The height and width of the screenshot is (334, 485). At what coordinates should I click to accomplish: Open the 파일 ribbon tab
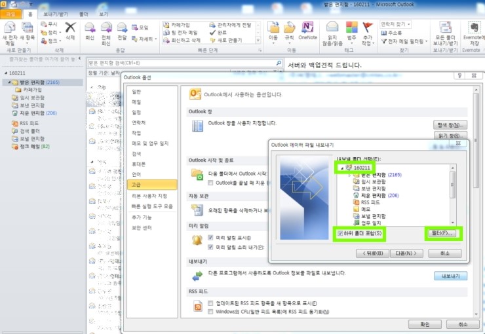(11, 14)
